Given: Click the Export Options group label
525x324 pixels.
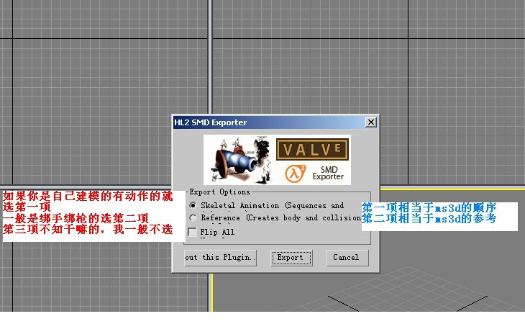Looking at the screenshot, I should (x=219, y=192).
